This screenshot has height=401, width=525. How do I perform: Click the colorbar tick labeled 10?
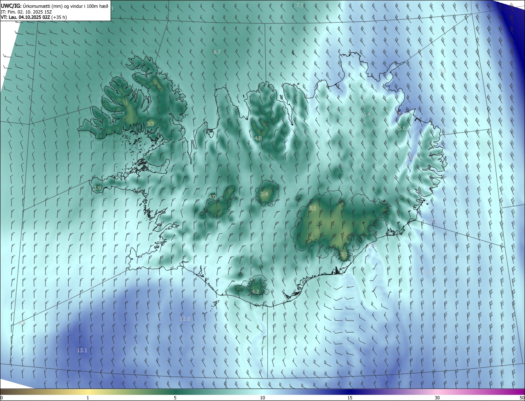pyautogui.click(x=262, y=398)
